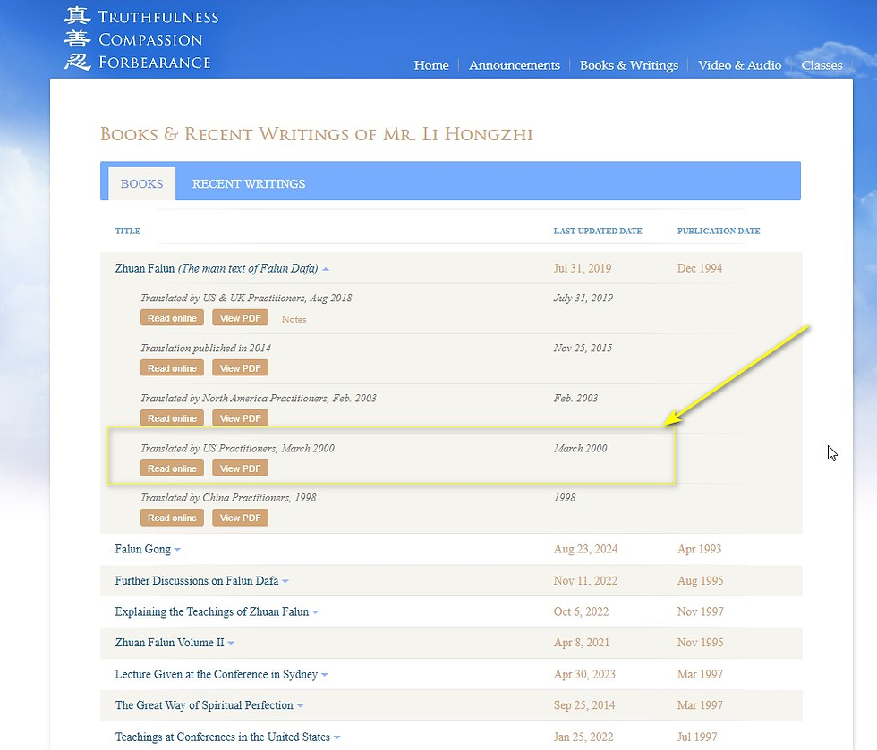Read online the 1998 China Practitioners translation
Viewport: 877px width, 750px height.
pos(172,518)
